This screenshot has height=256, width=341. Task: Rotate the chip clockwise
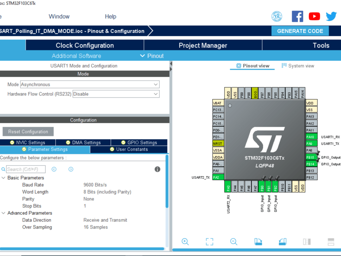258,242
